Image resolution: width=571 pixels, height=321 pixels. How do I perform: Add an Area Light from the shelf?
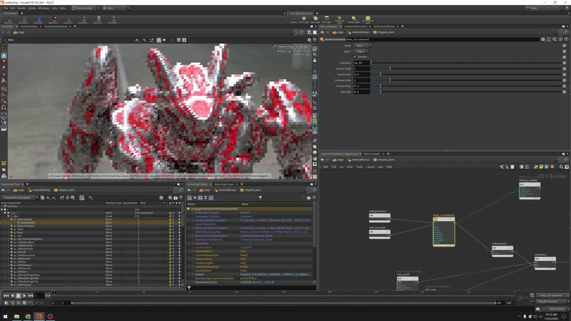tap(327, 20)
